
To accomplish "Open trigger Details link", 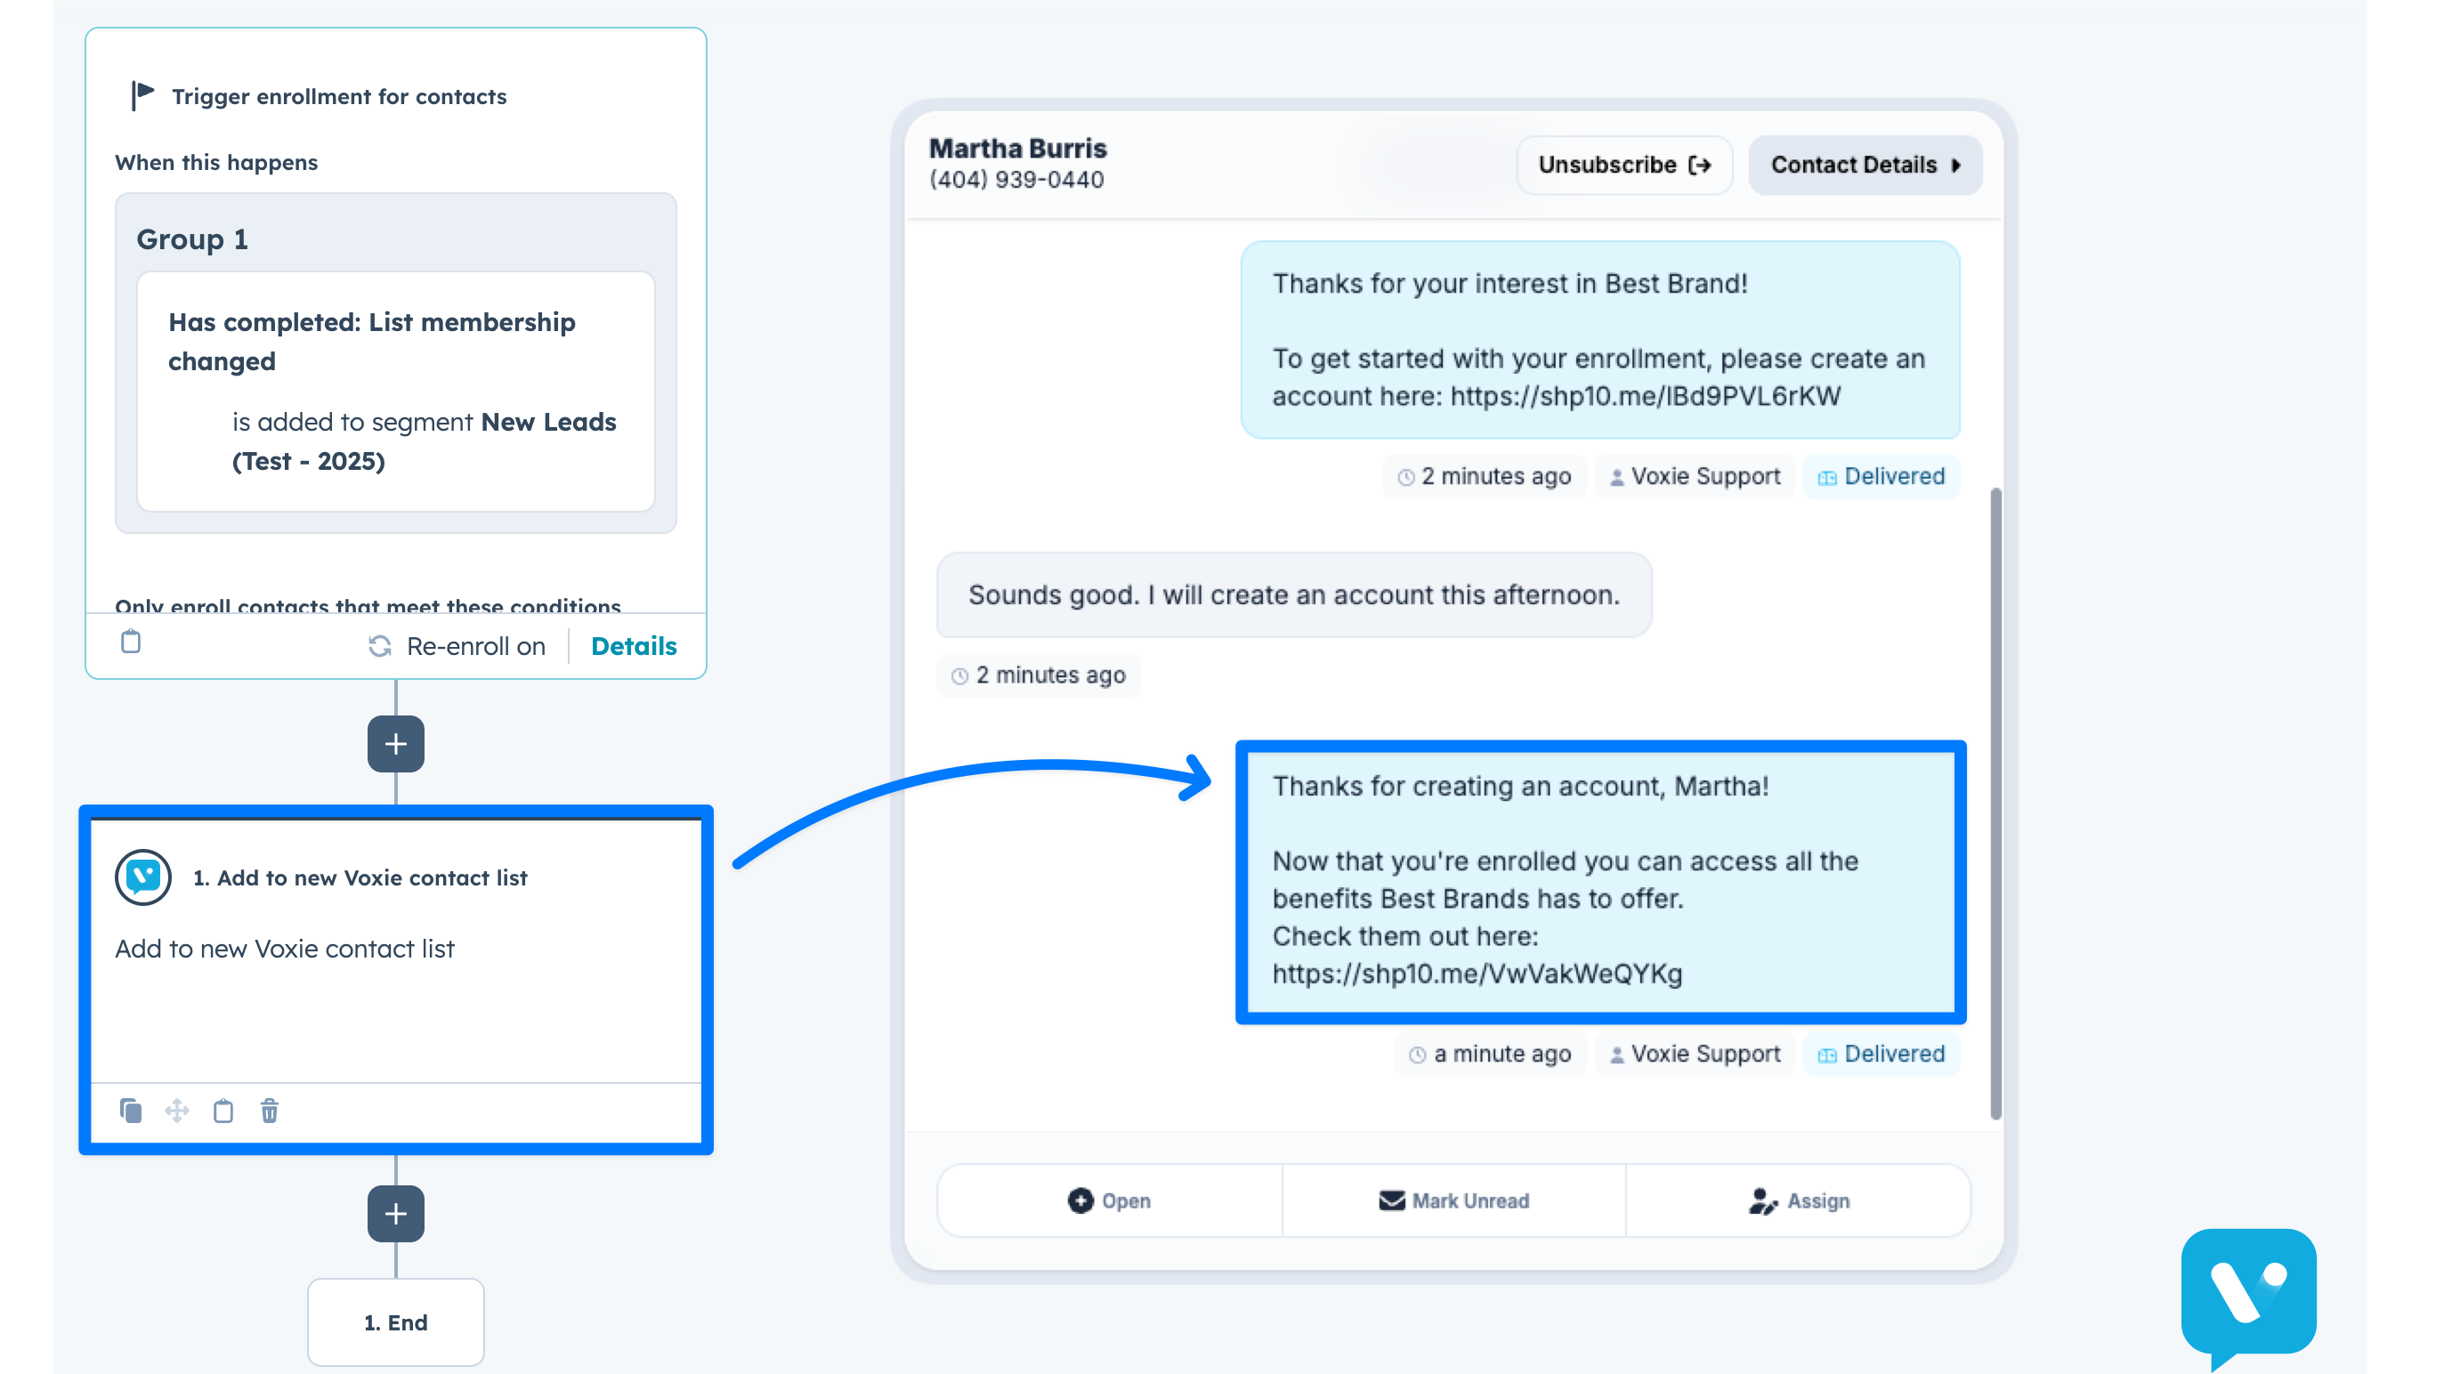I will click(x=634, y=646).
